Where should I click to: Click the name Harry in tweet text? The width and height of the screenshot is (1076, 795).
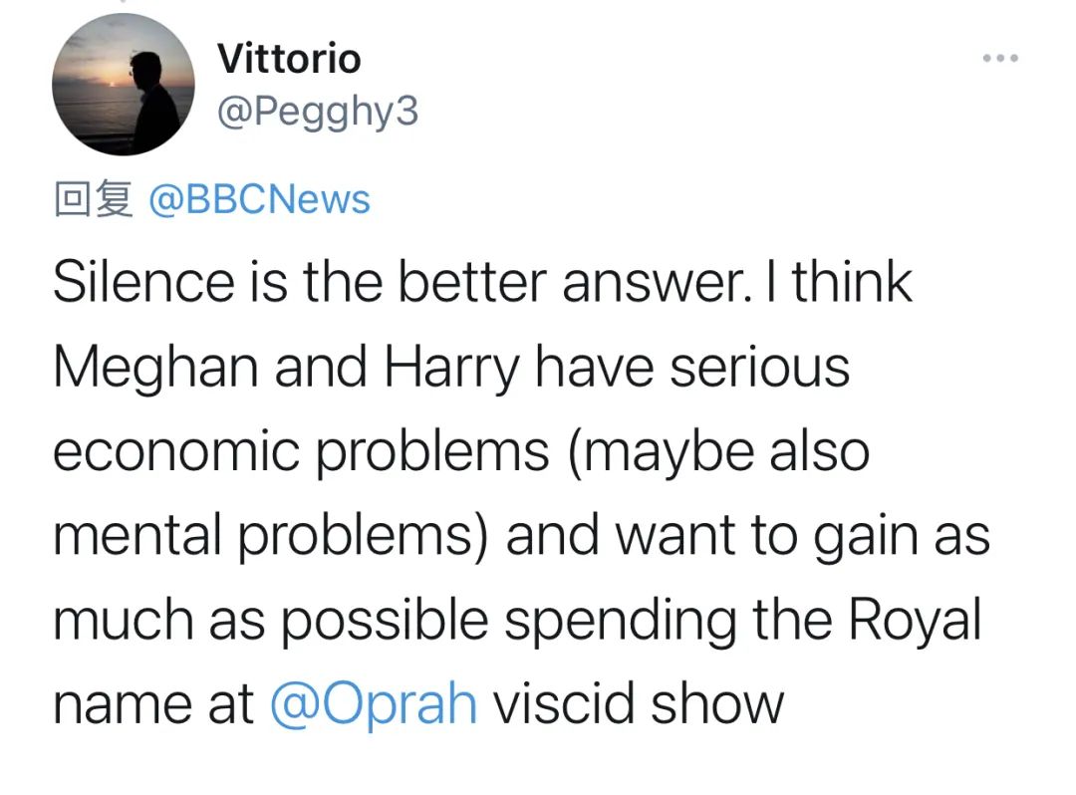(x=451, y=367)
